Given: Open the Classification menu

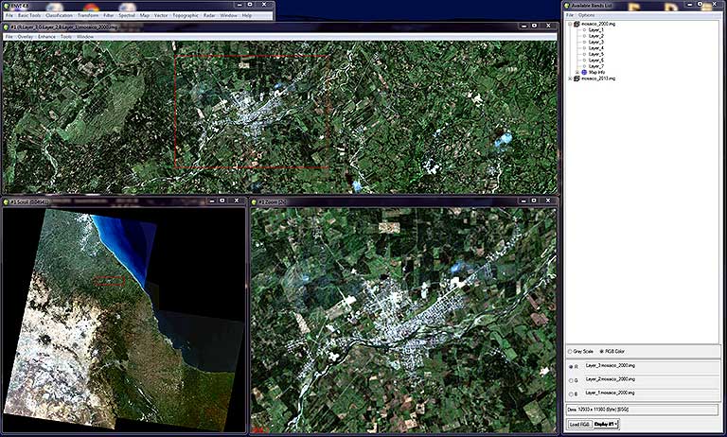Looking at the screenshot, I should (59, 16).
